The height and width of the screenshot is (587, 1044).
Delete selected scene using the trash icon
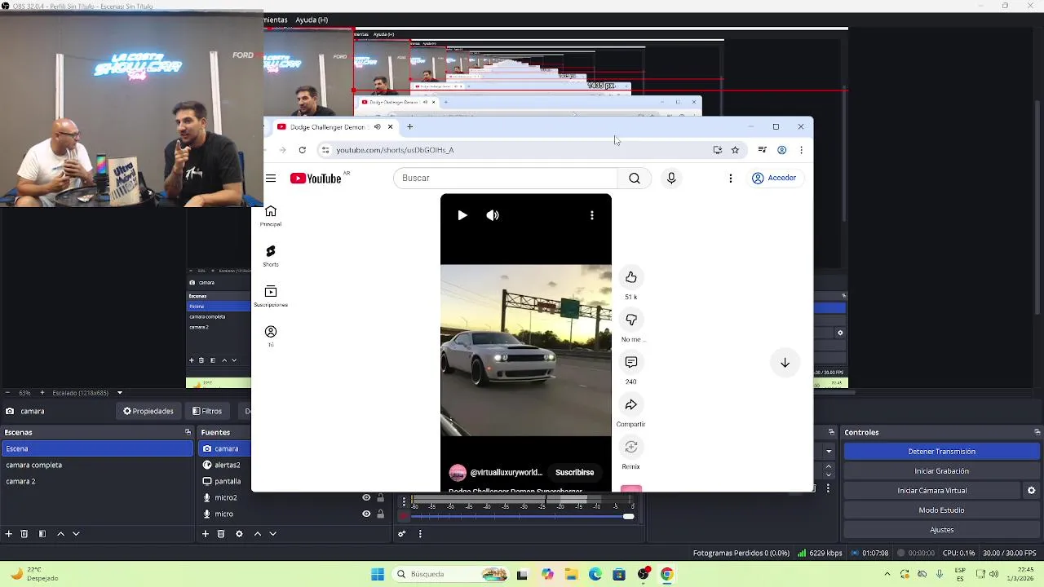tap(24, 534)
